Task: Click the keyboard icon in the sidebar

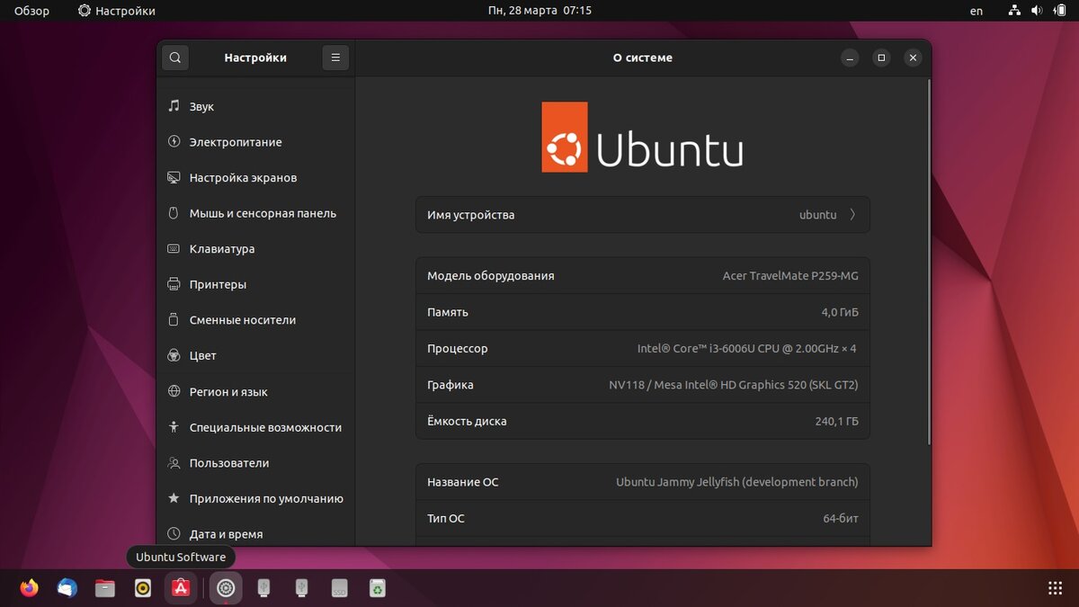Action: pyautogui.click(x=174, y=248)
